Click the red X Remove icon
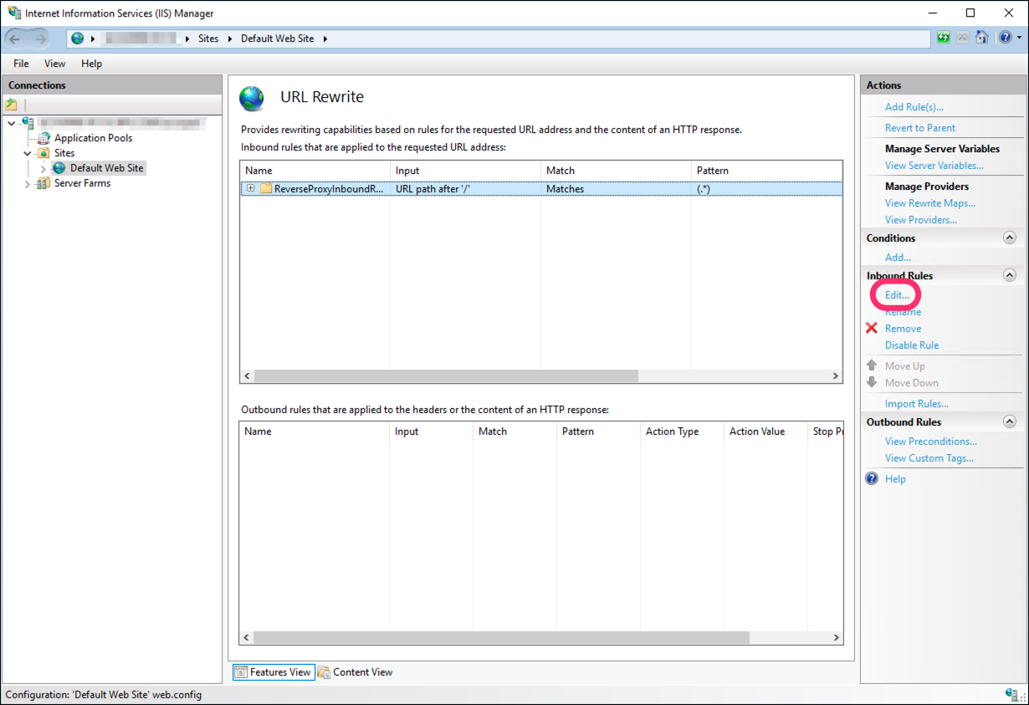 click(872, 329)
